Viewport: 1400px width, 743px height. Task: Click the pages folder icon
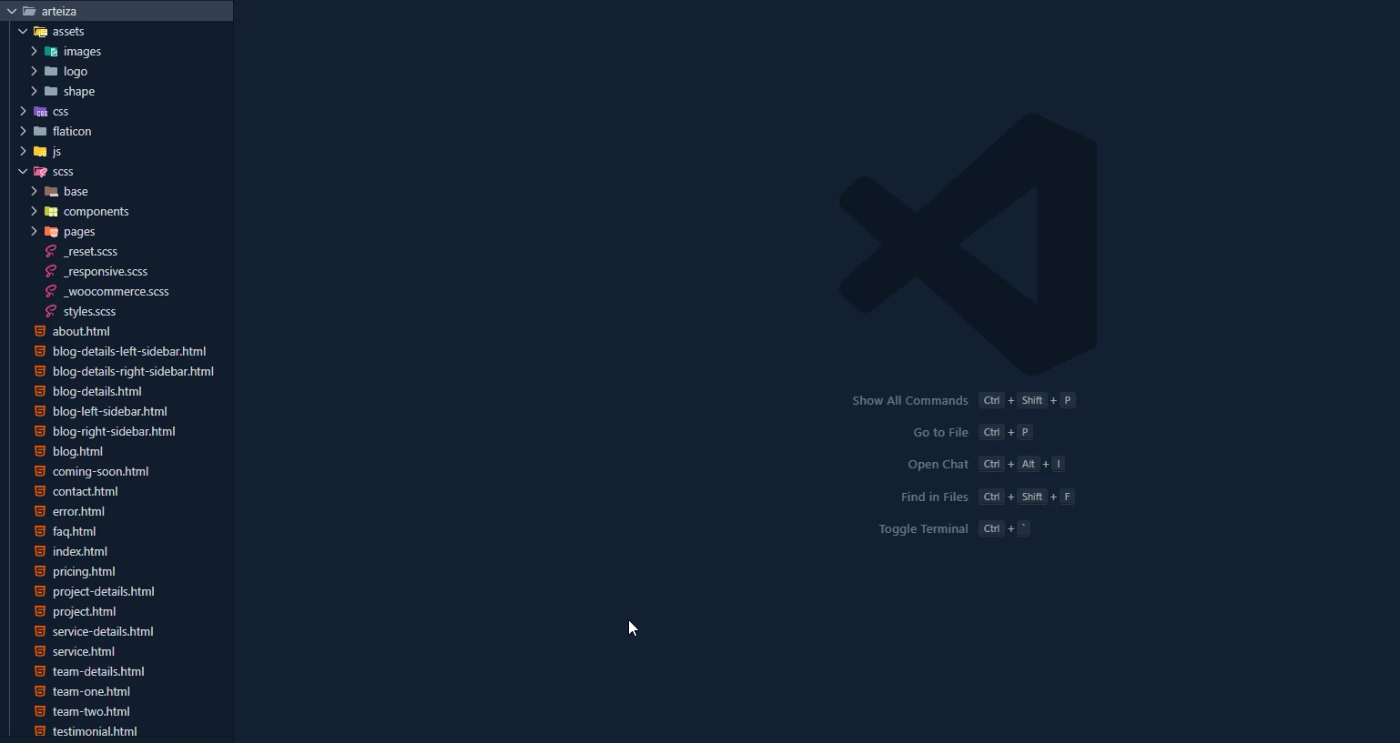click(x=51, y=232)
